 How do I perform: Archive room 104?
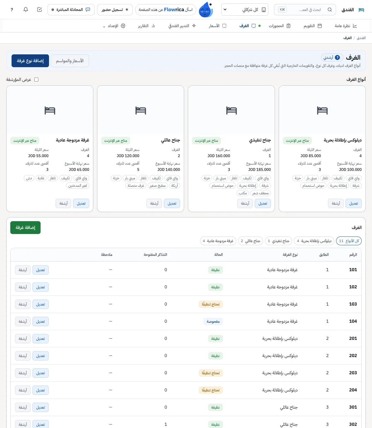[23, 321]
